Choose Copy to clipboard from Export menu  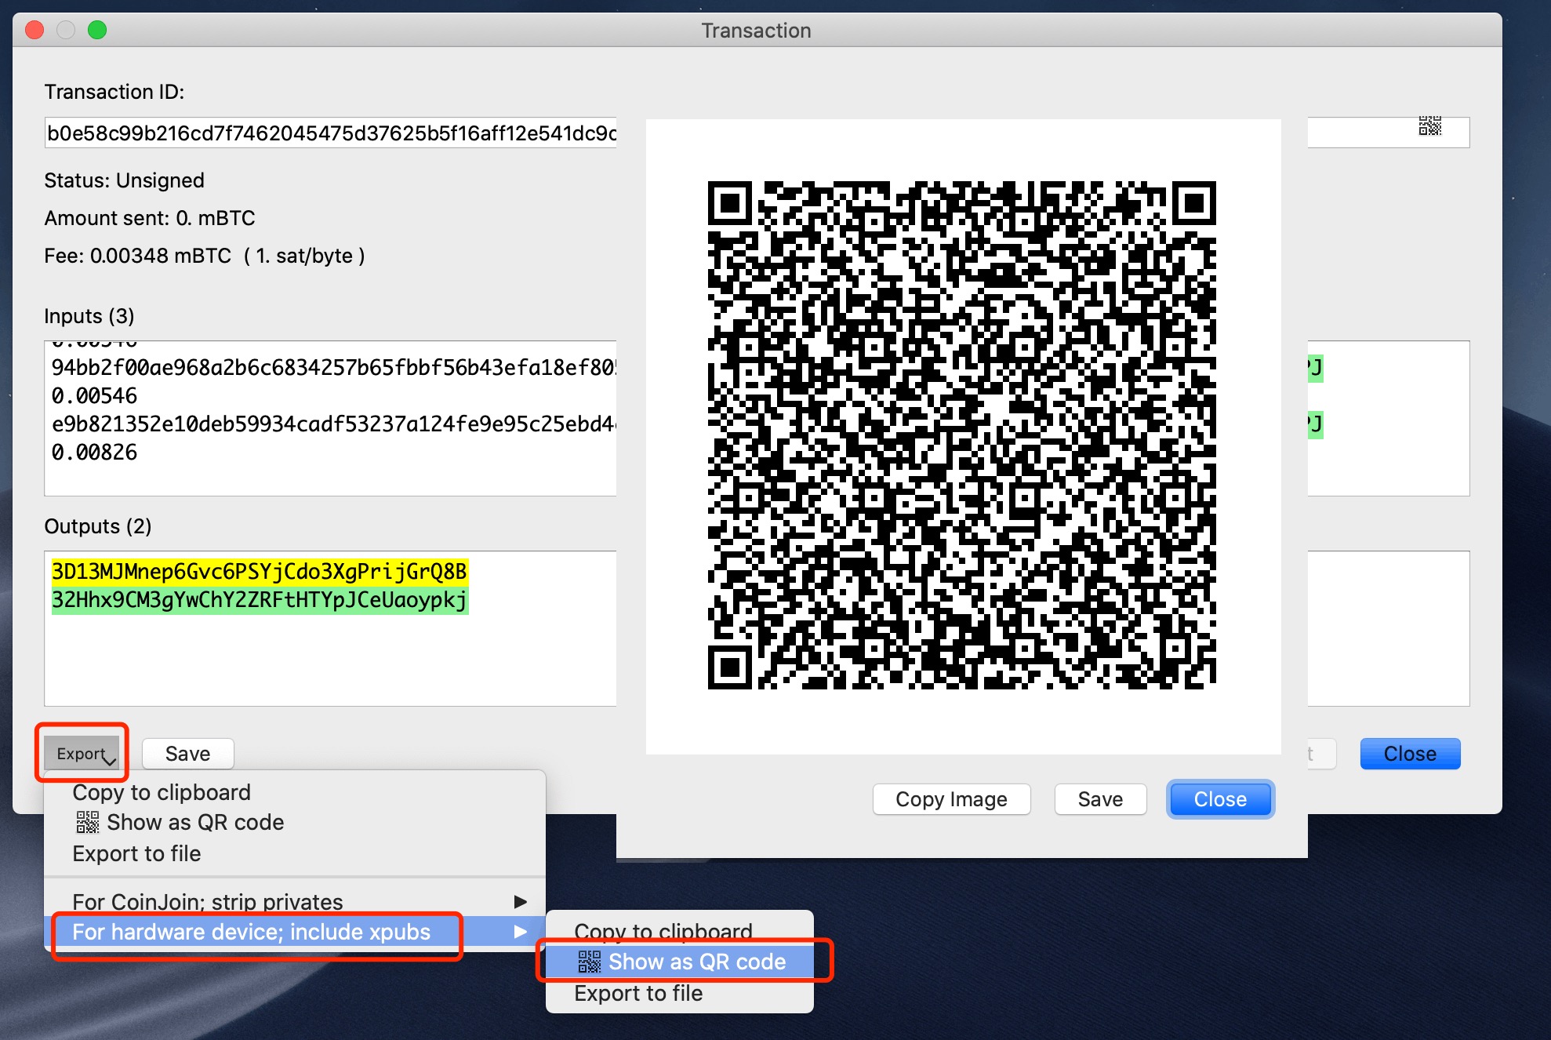[162, 791]
